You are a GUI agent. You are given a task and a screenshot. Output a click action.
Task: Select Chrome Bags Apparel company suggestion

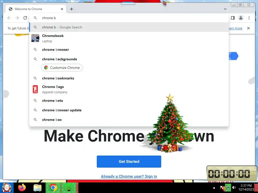tap(129, 89)
